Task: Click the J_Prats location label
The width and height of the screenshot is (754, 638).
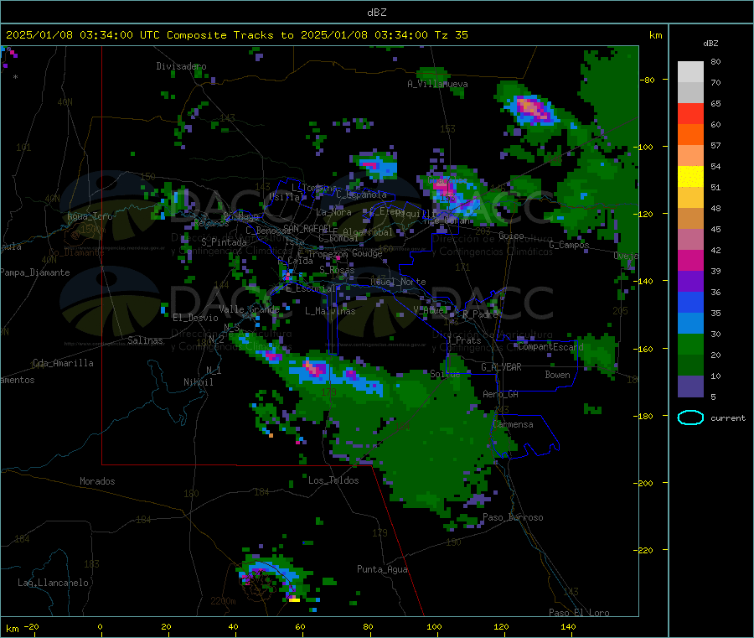Action: pyautogui.click(x=464, y=340)
